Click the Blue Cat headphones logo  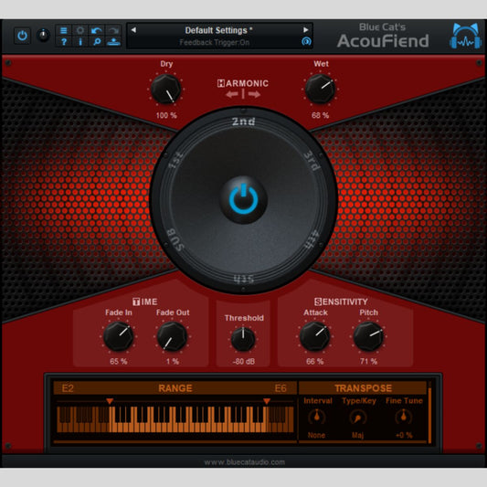tap(466, 37)
